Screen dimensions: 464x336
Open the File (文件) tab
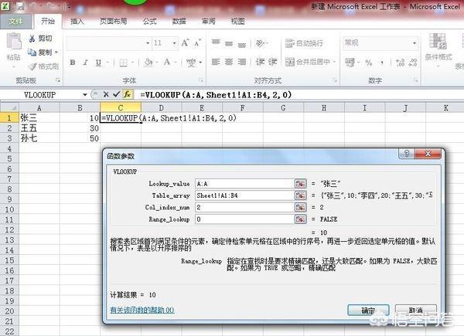(x=15, y=22)
